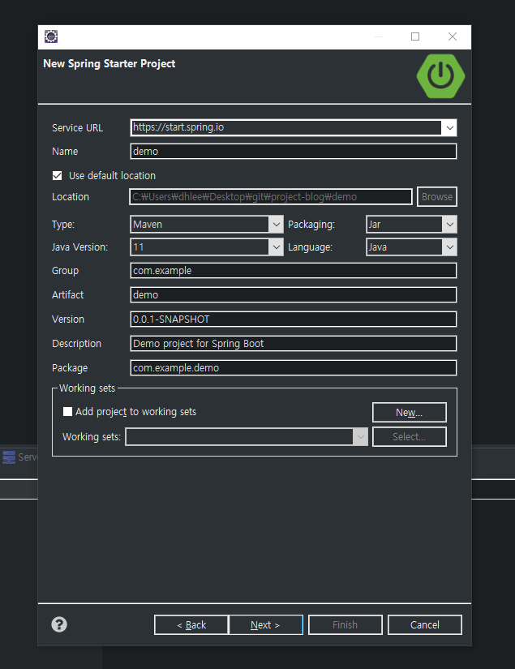Open the Type dropdown showing Maven
The image size is (515, 669).
pos(207,225)
